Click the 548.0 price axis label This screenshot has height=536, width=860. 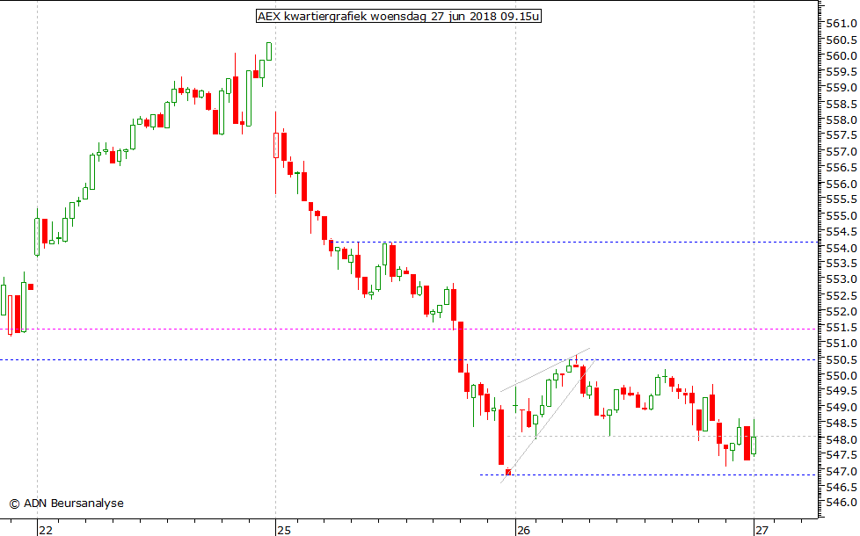coord(842,440)
